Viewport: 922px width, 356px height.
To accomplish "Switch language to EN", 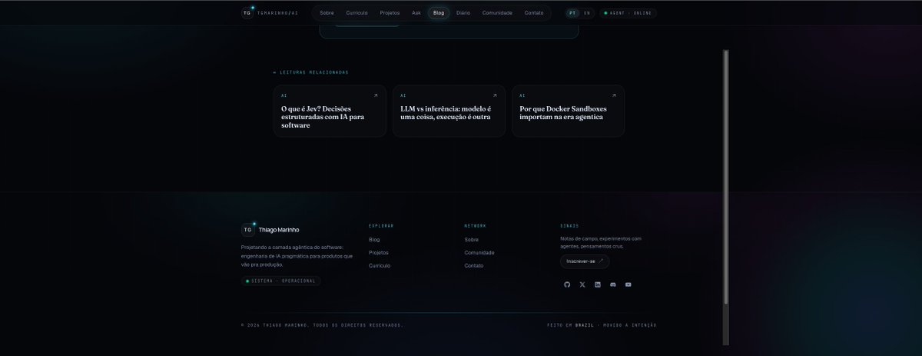I will pyautogui.click(x=587, y=13).
